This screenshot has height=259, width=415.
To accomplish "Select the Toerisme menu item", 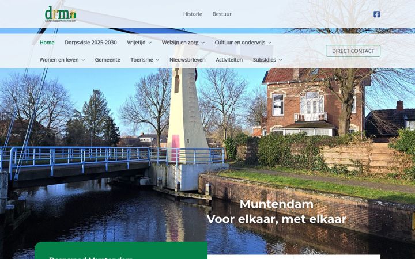I will coord(142,60).
